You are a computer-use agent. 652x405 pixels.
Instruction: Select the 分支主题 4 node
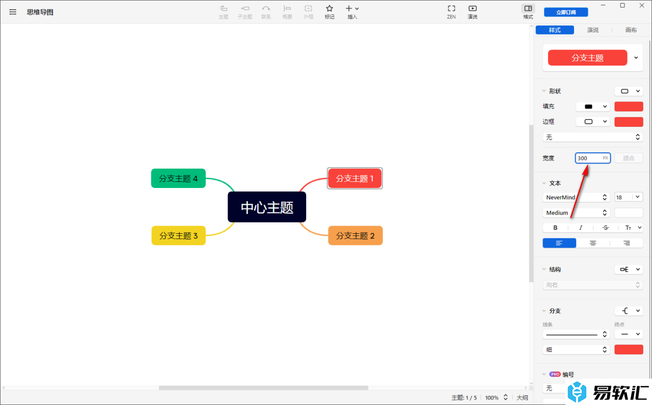178,178
